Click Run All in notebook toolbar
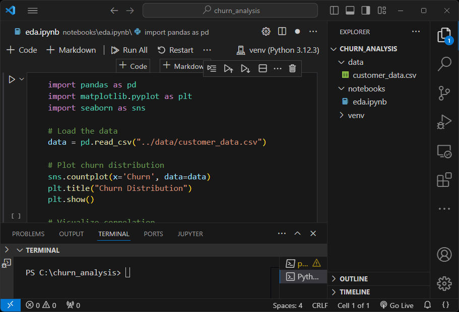The height and width of the screenshot is (312, 459). point(129,50)
